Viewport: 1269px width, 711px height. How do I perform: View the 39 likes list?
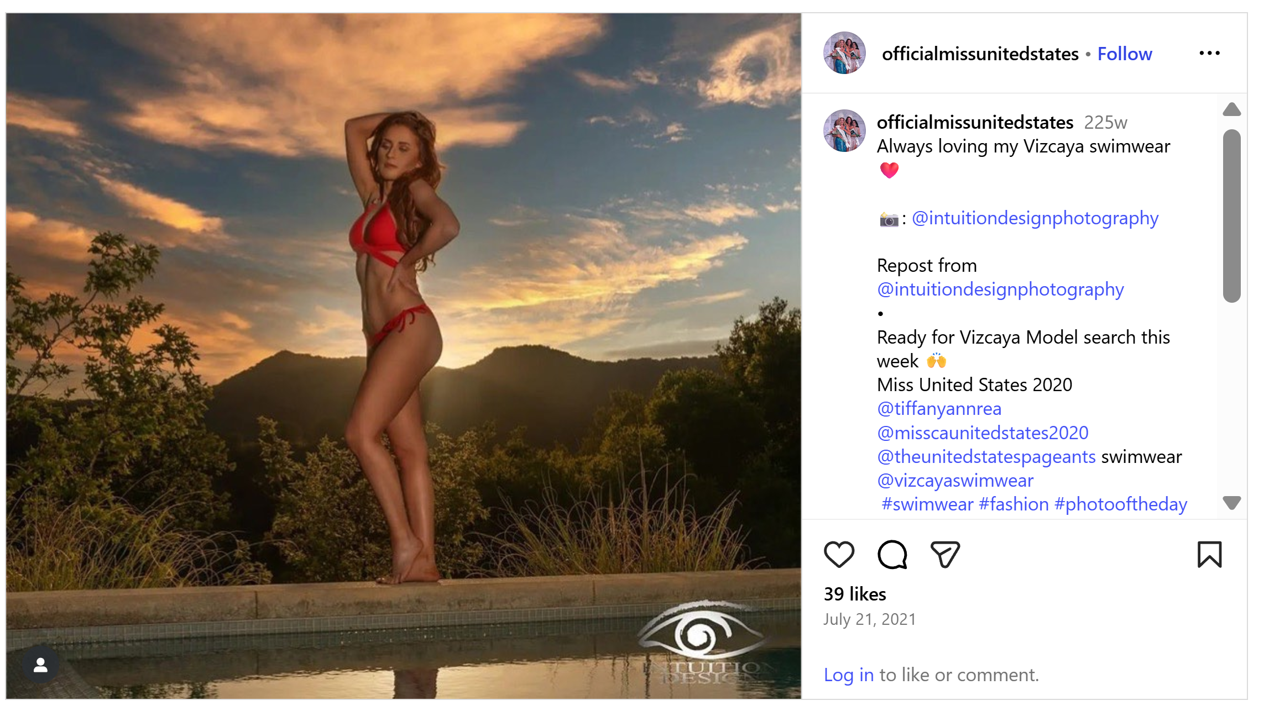[x=855, y=594]
